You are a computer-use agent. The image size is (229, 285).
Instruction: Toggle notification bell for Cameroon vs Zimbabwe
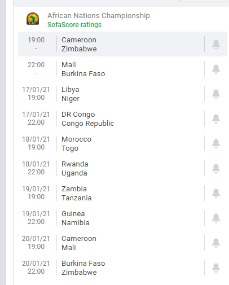[x=216, y=45]
